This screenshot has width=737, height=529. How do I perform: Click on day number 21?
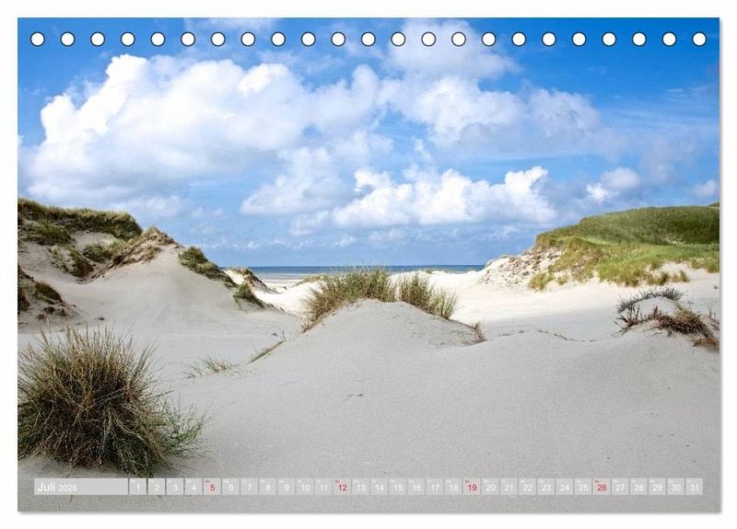point(509,487)
